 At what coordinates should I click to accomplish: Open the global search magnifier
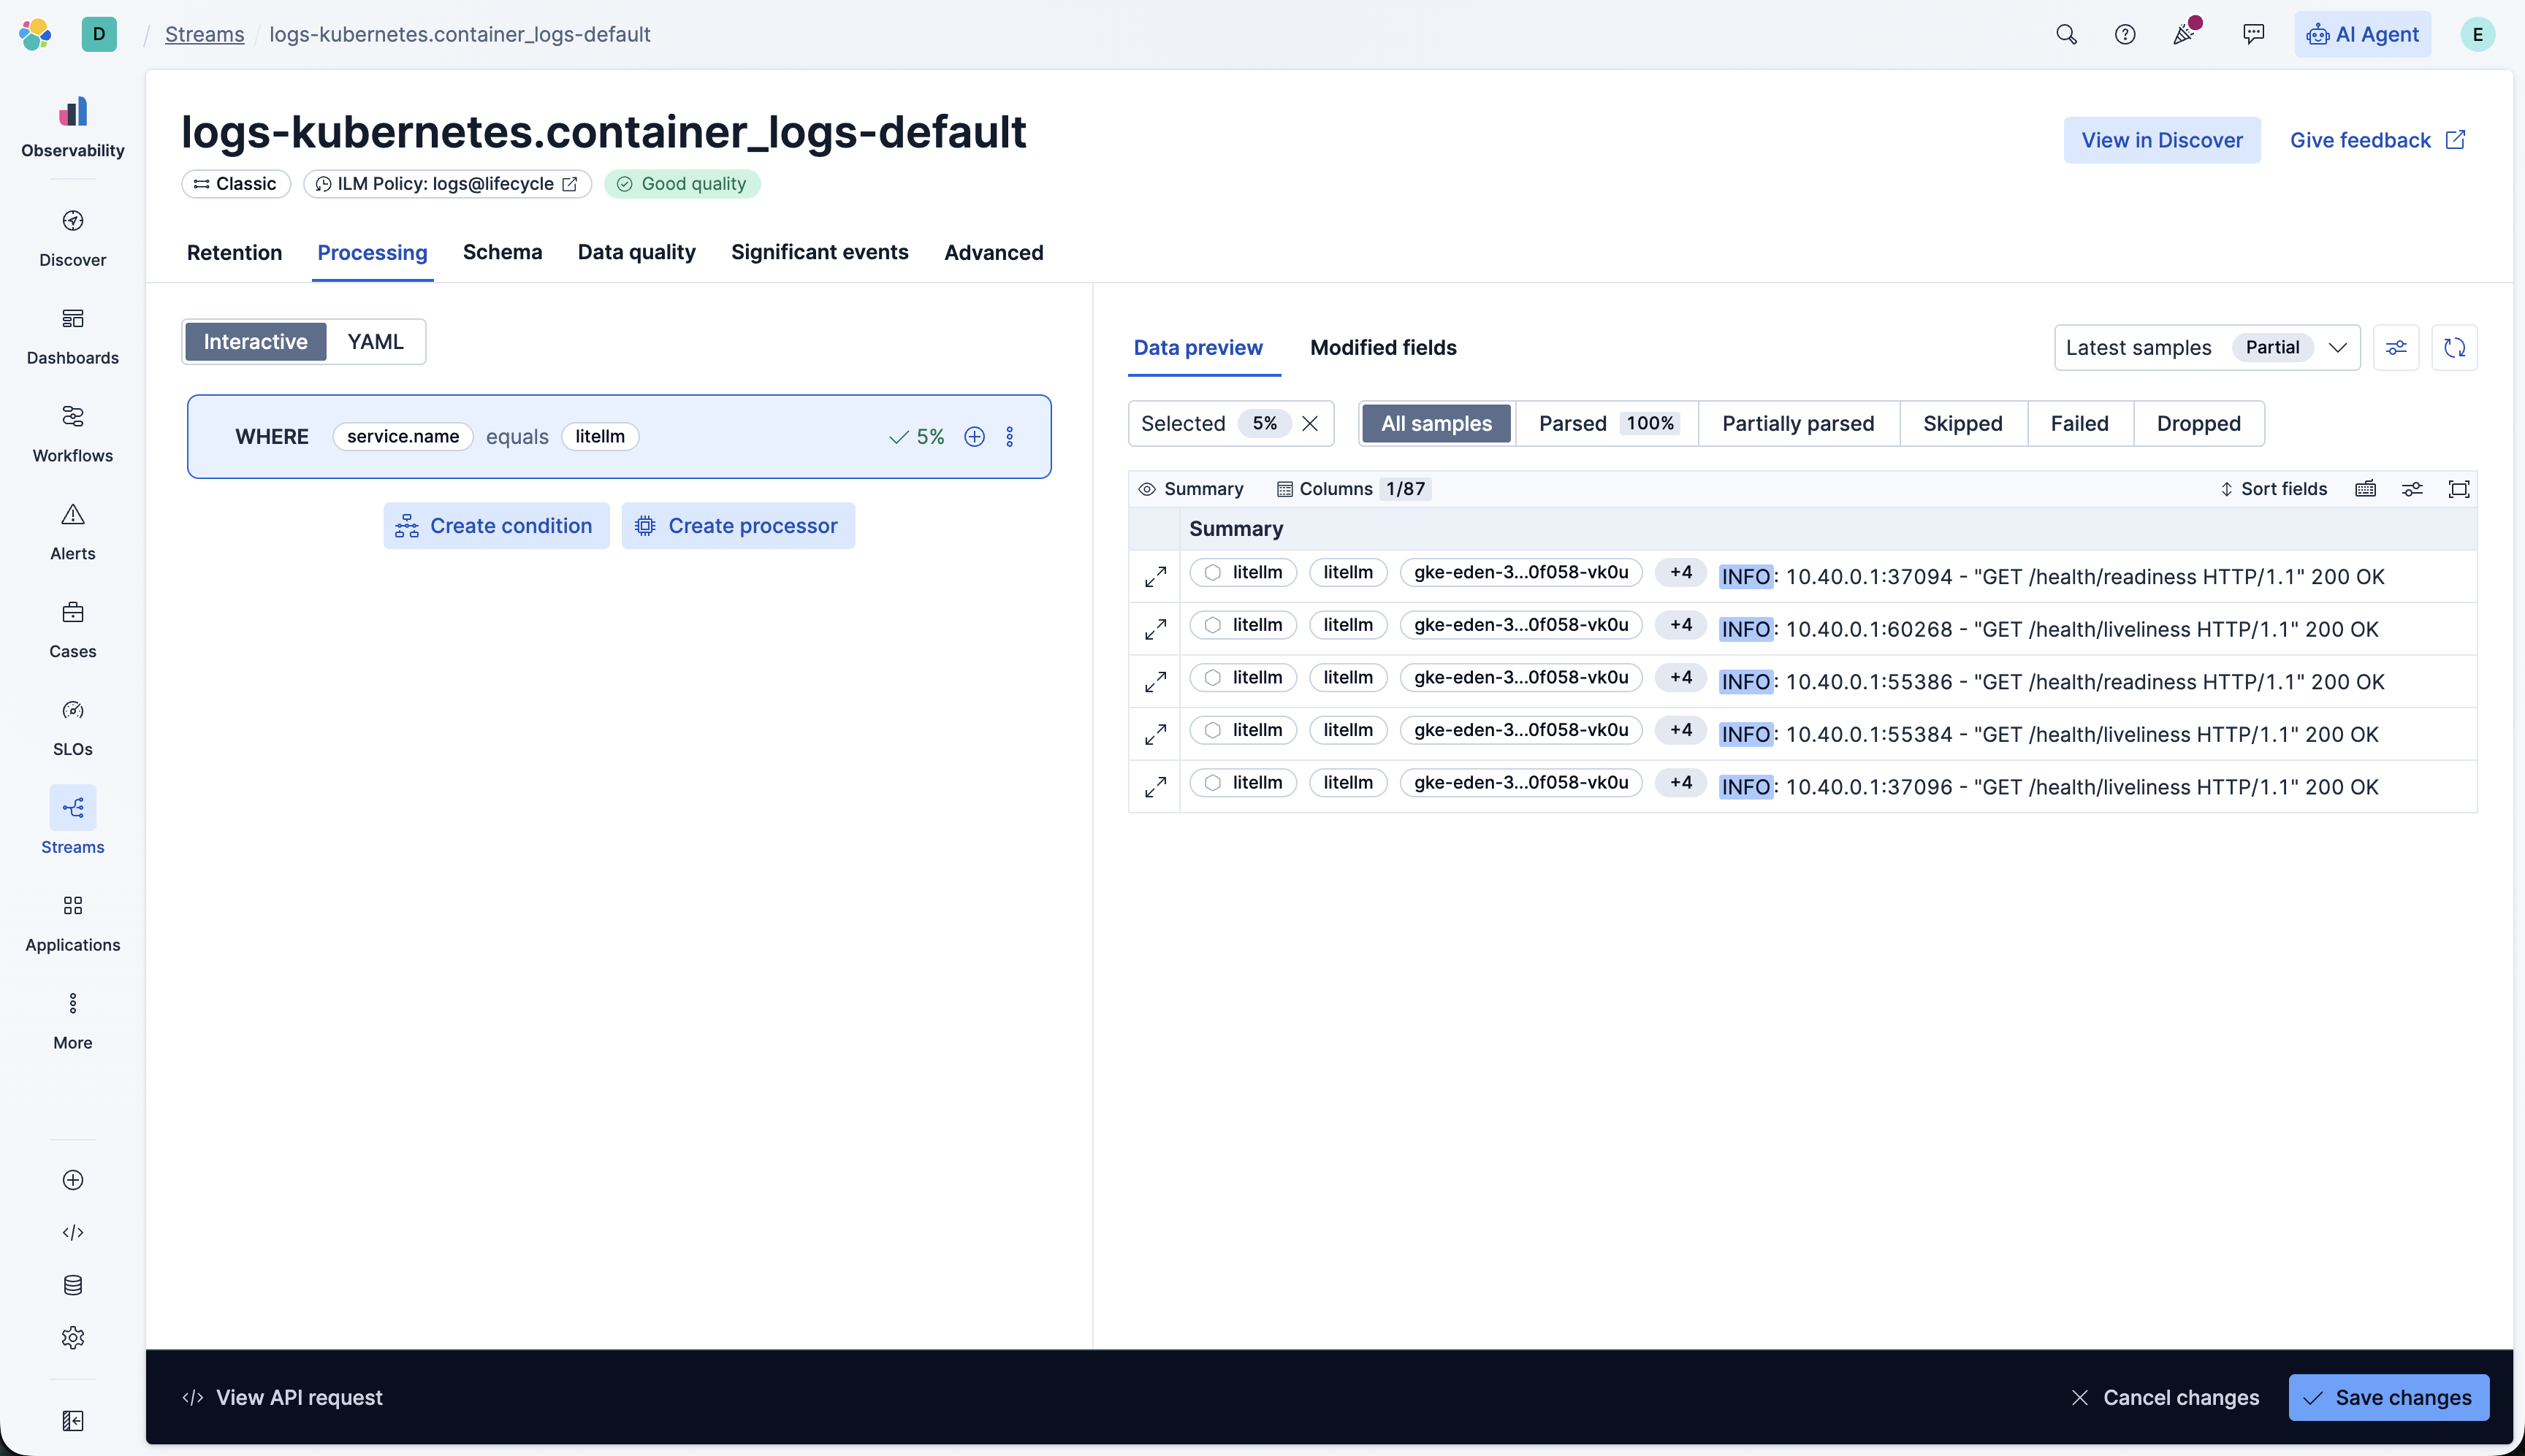pyautogui.click(x=2066, y=35)
